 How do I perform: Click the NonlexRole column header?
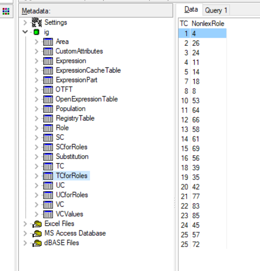[208, 24]
